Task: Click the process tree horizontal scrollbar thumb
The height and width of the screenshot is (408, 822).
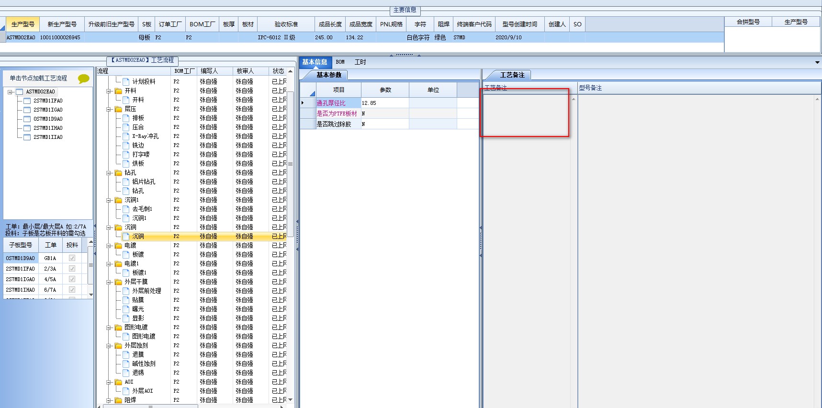Action: tap(150, 407)
